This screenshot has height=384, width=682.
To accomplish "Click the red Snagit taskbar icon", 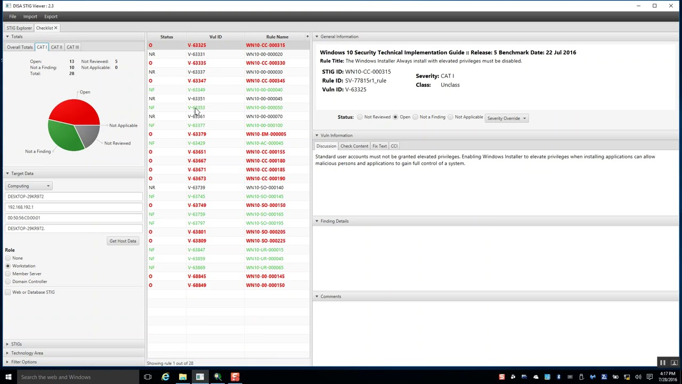I will [x=235, y=377].
